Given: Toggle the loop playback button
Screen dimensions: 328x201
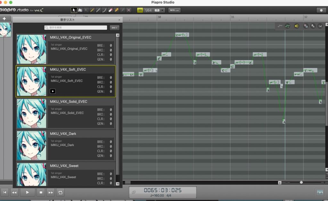Looking at the screenshot, I should click(x=61, y=192).
